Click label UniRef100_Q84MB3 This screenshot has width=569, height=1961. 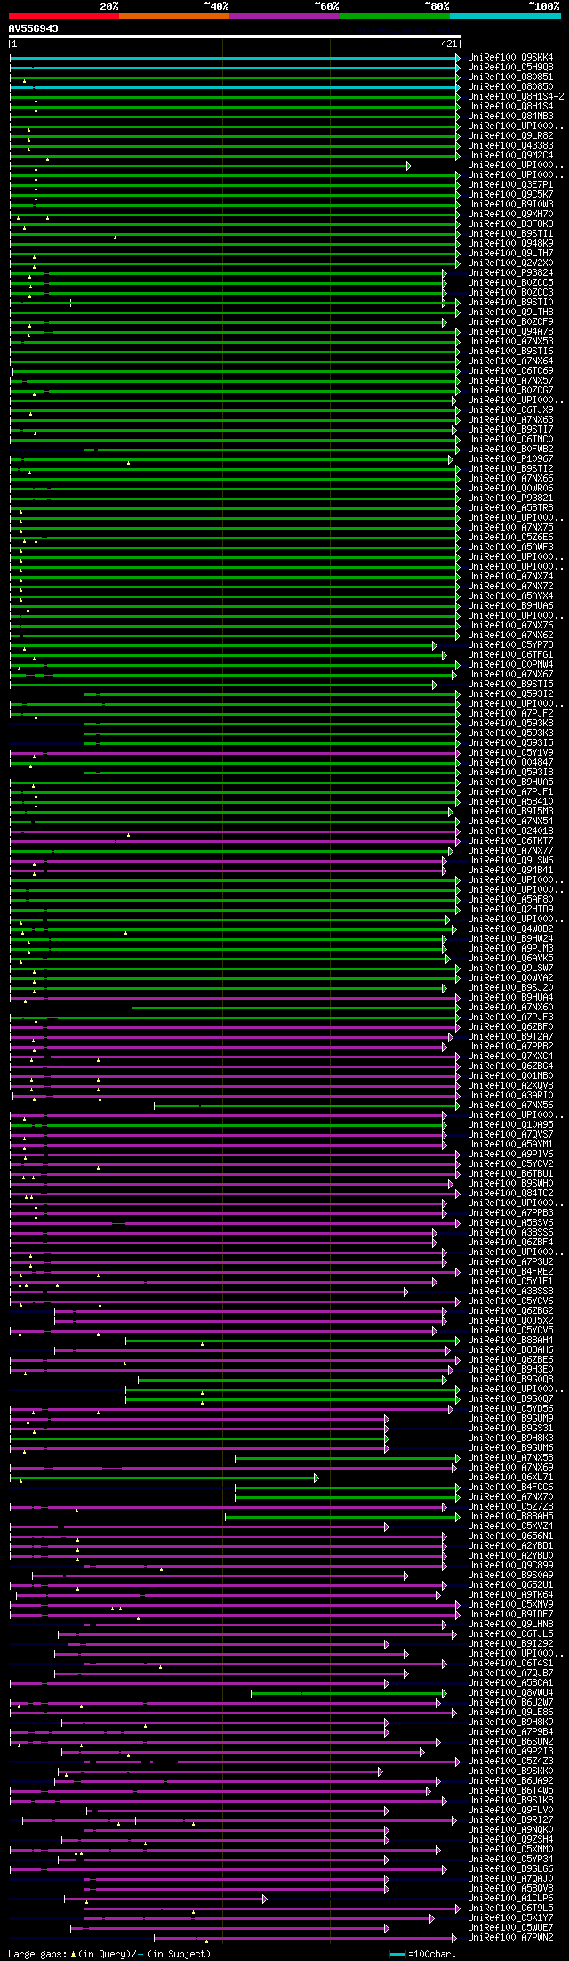pos(510,116)
